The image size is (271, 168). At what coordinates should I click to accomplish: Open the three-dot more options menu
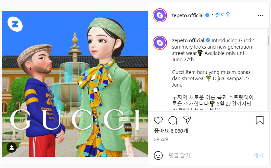click(x=260, y=16)
